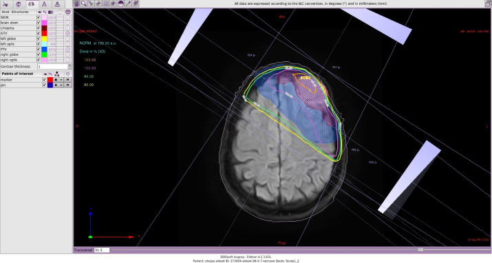
Task: Click the half-filled sphere contrast icon
Action: coord(120,3)
